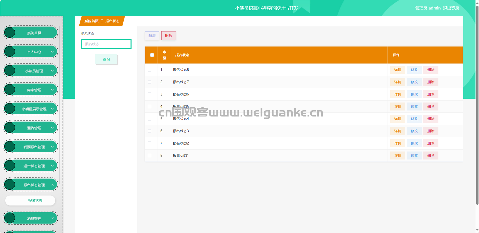
Task: Open the 系统首页 sidebar menu item
Action: [30, 32]
